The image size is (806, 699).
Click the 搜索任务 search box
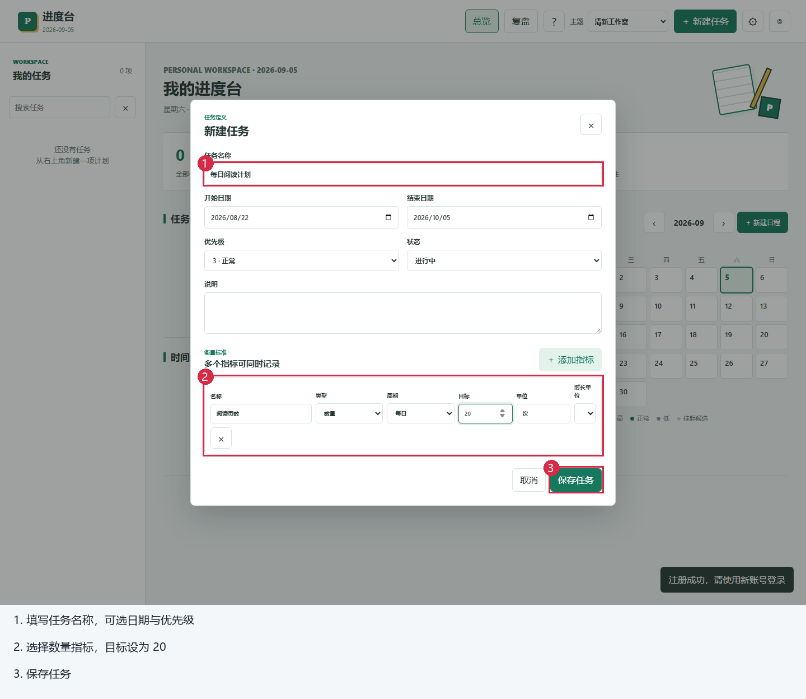click(x=59, y=108)
